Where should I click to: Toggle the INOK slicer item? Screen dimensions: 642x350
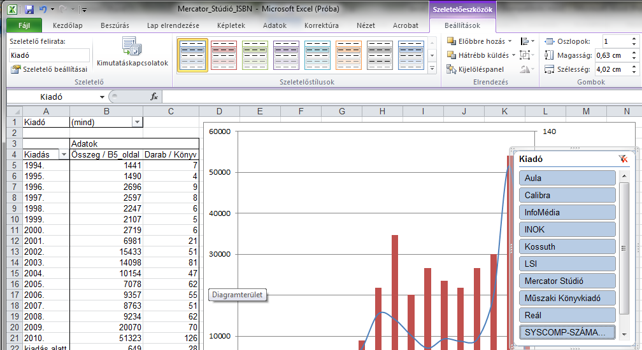[567, 229]
